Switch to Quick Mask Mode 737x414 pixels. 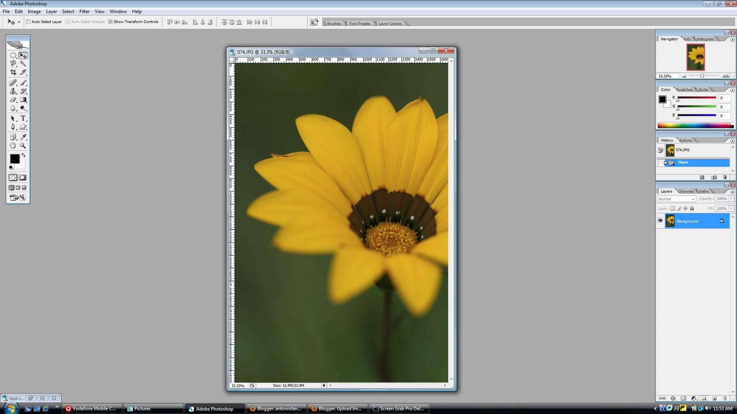click(x=23, y=178)
